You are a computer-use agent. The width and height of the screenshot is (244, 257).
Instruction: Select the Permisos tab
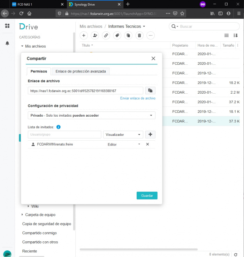tap(39, 71)
